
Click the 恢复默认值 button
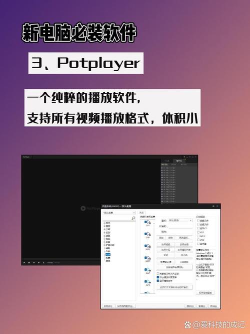tap(165, 262)
